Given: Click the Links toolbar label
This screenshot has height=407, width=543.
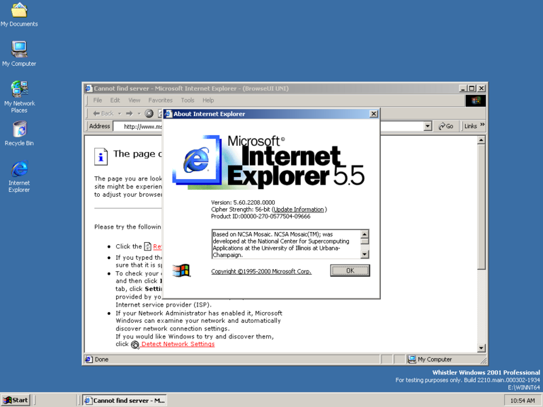Looking at the screenshot, I should 470,126.
